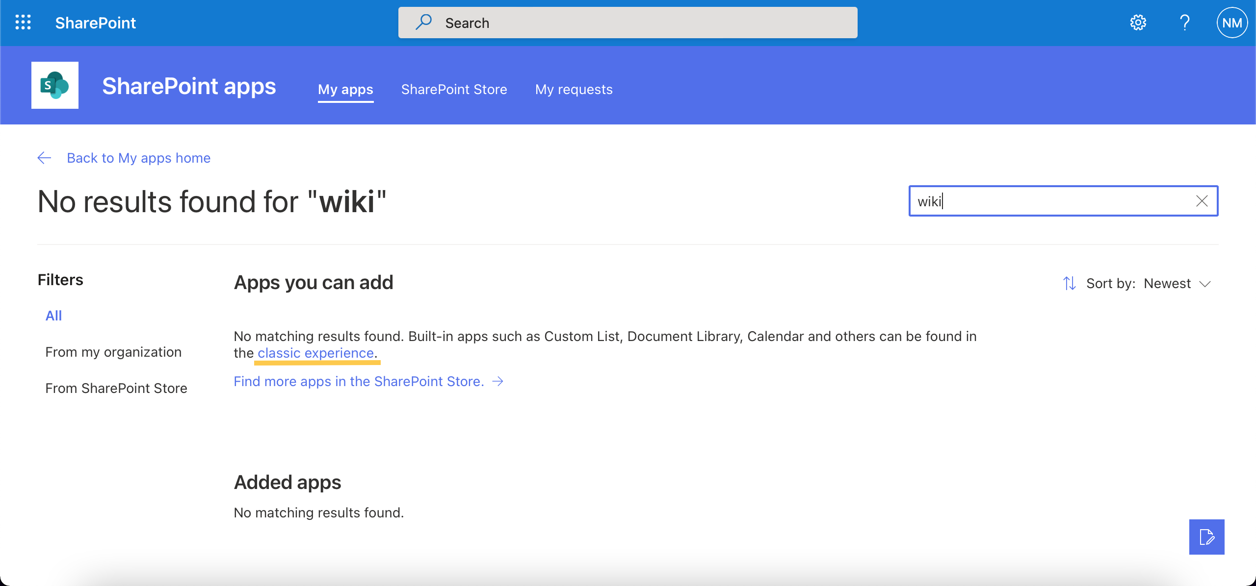Image resolution: width=1256 pixels, height=586 pixels.
Task: Go Back to My apps home
Action: [138, 158]
